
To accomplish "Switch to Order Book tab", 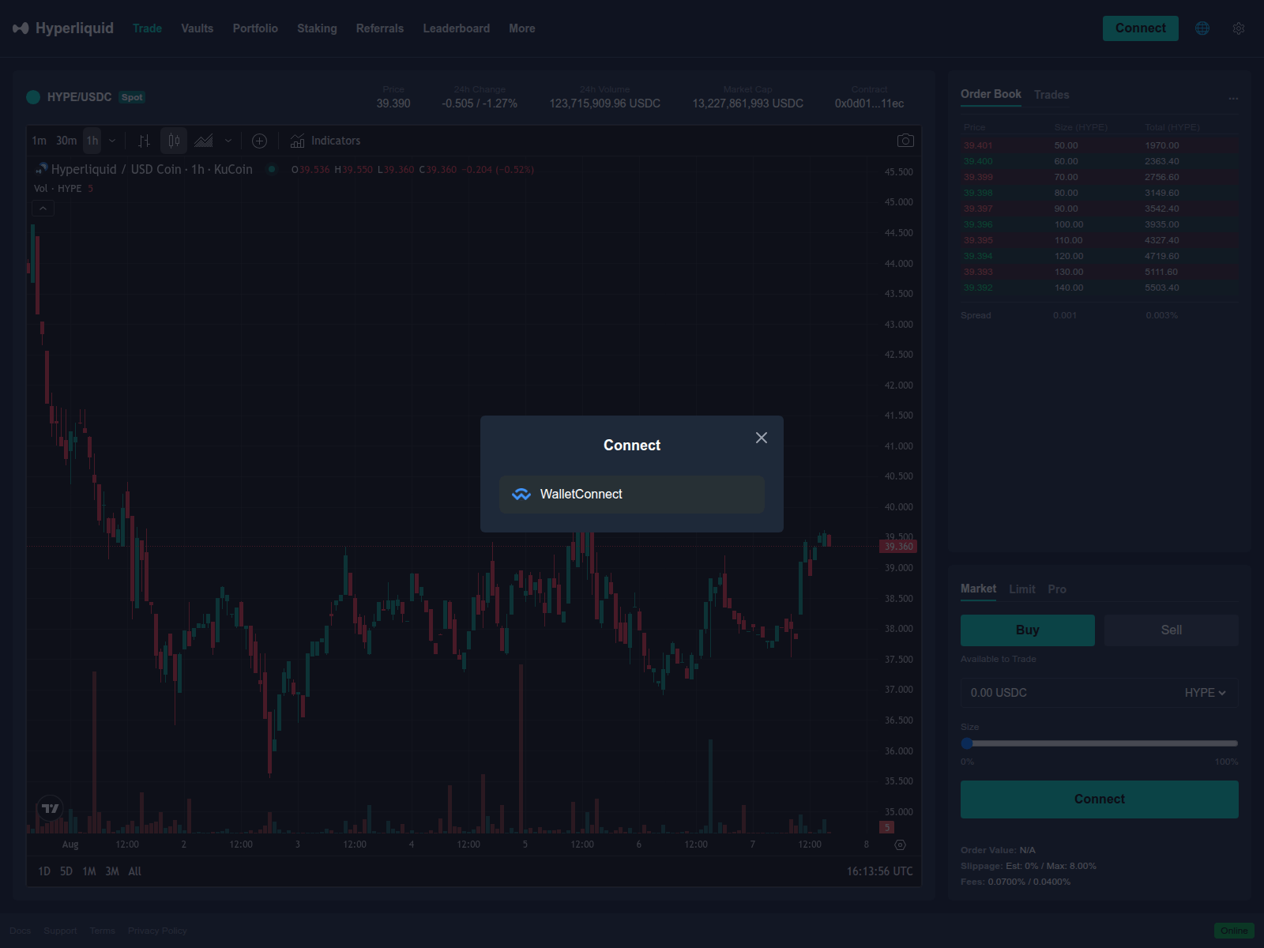I will [991, 94].
